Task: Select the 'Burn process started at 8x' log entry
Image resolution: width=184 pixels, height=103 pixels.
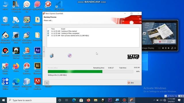Action: pyautogui.click(x=75, y=35)
